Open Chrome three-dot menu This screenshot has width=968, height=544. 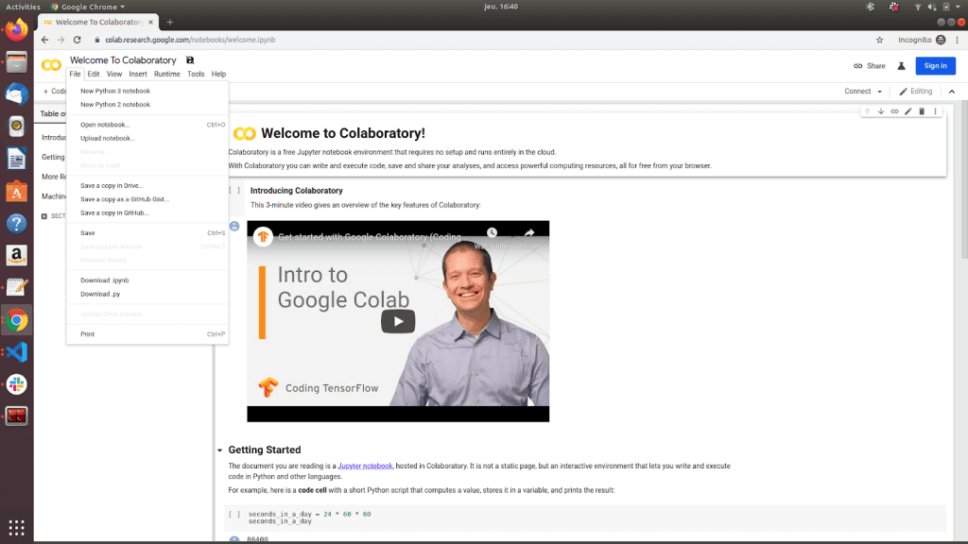pos(958,40)
